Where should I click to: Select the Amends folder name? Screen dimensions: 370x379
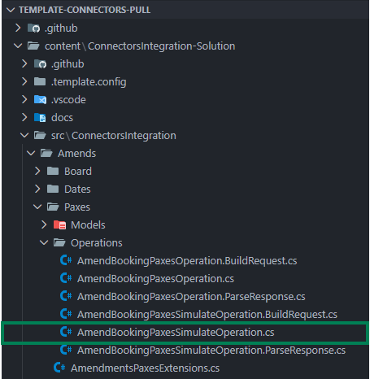pos(77,154)
